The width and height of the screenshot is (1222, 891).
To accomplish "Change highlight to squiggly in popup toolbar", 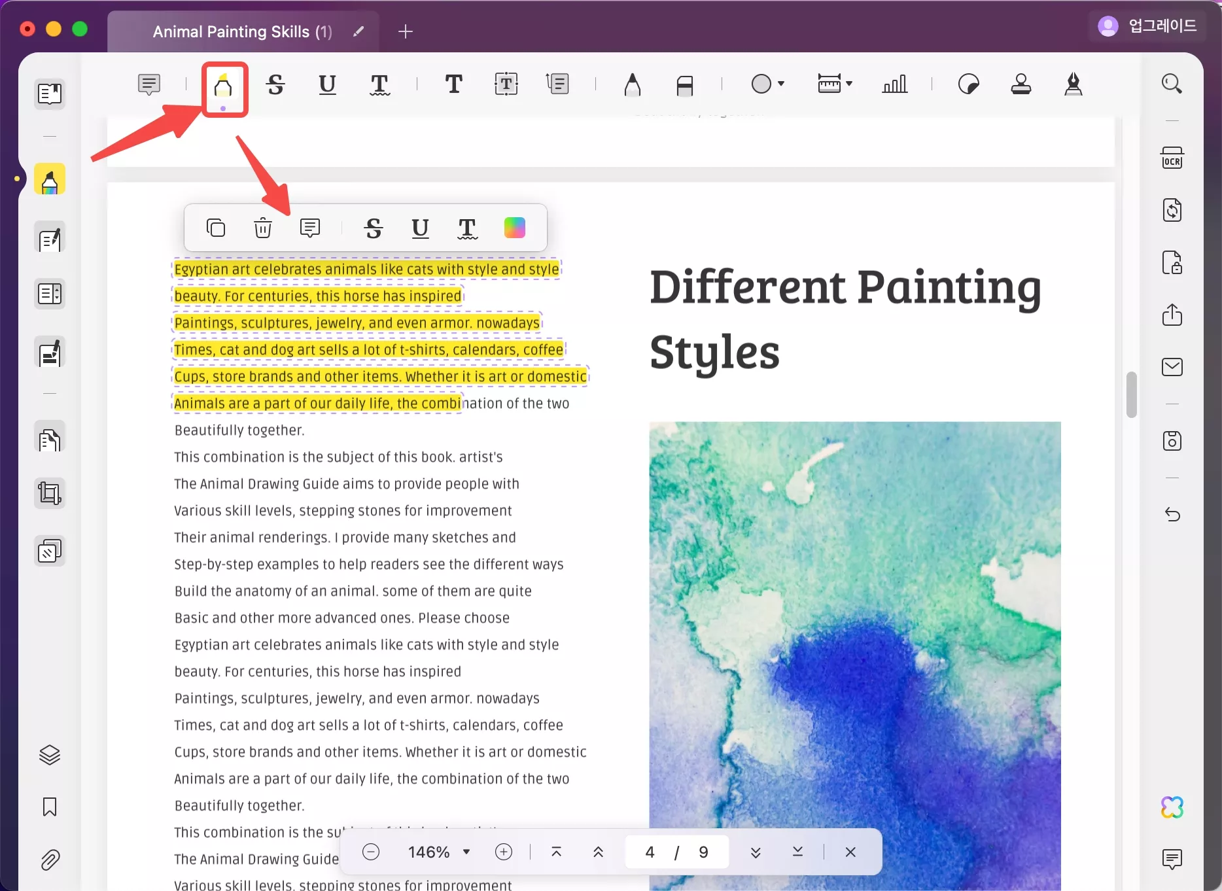I will (x=467, y=228).
